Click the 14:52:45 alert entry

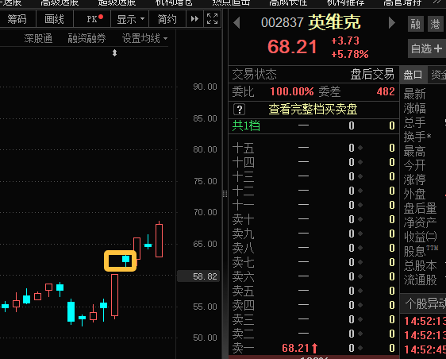coord(425,349)
